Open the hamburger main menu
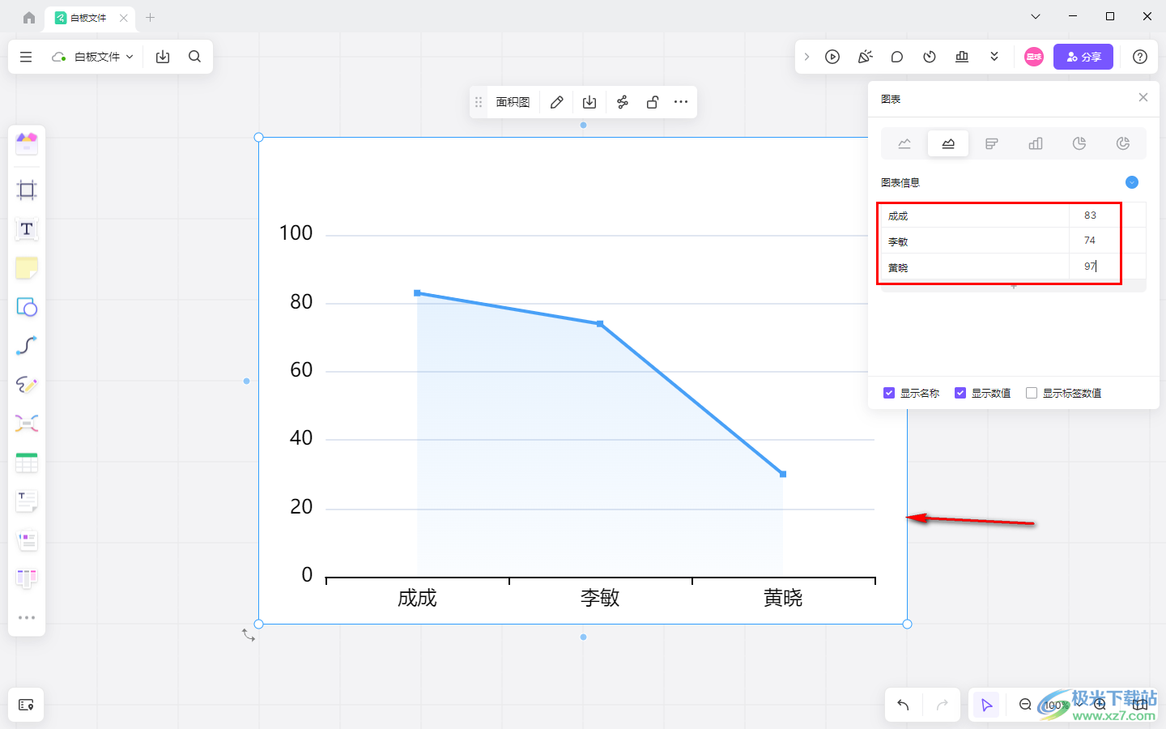Viewport: 1166px width, 729px height. tap(26, 57)
